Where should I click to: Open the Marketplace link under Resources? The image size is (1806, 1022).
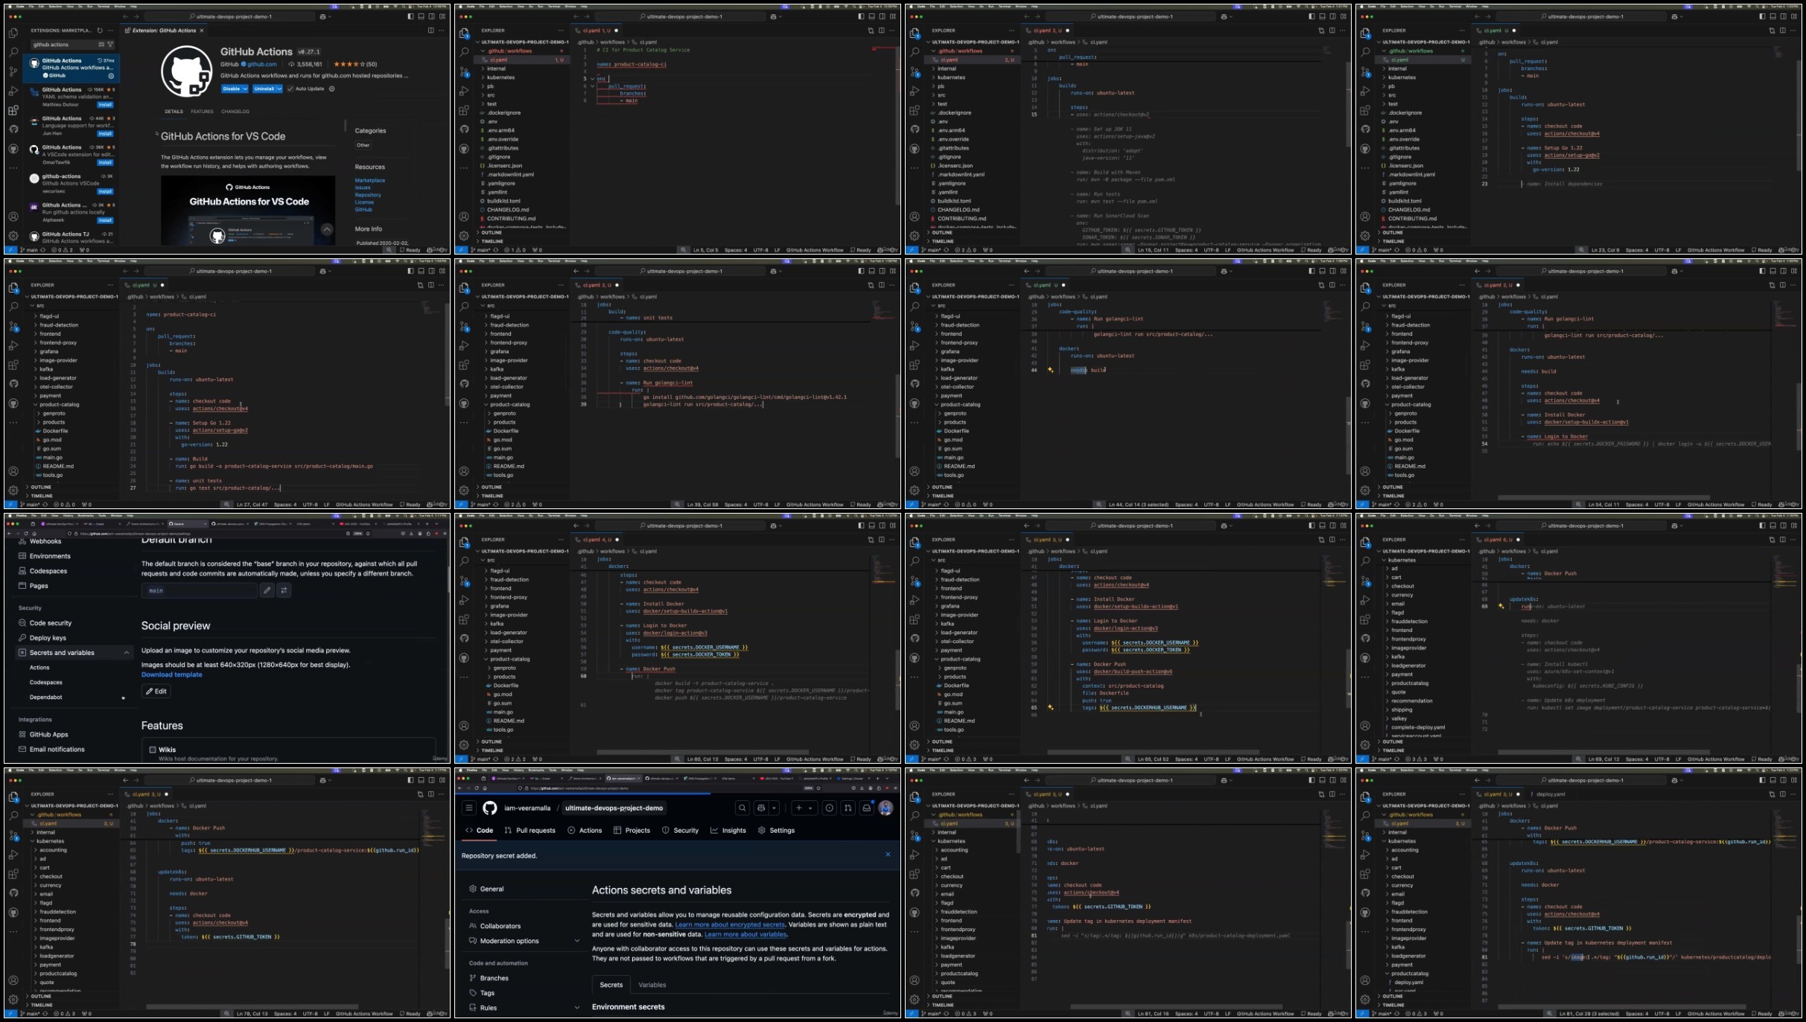[x=370, y=180]
